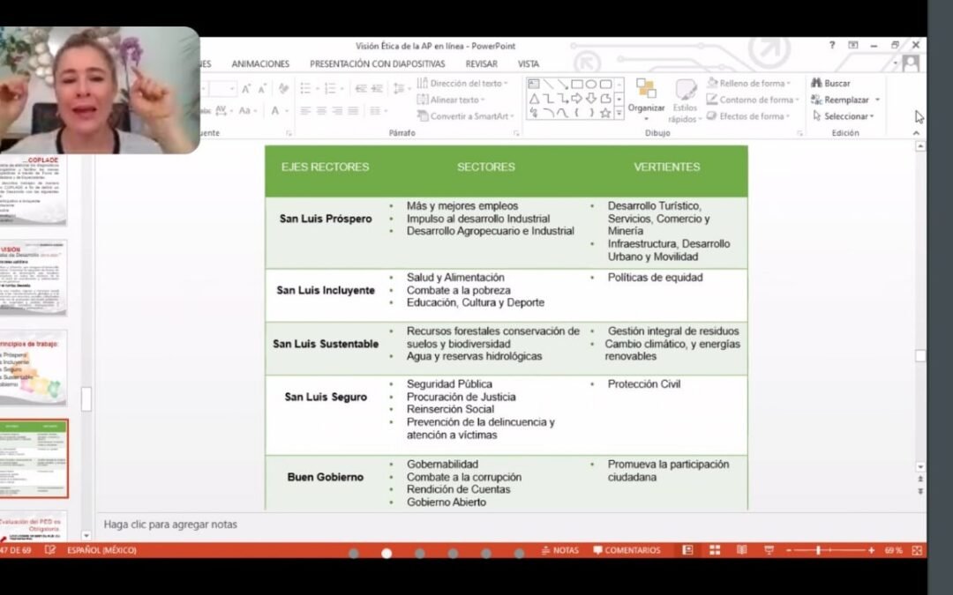Open PRESENTACIÓN CON DIAPOSITIVAS tab
The height and width of the screenshot is (595, 953).
point(378,63)
